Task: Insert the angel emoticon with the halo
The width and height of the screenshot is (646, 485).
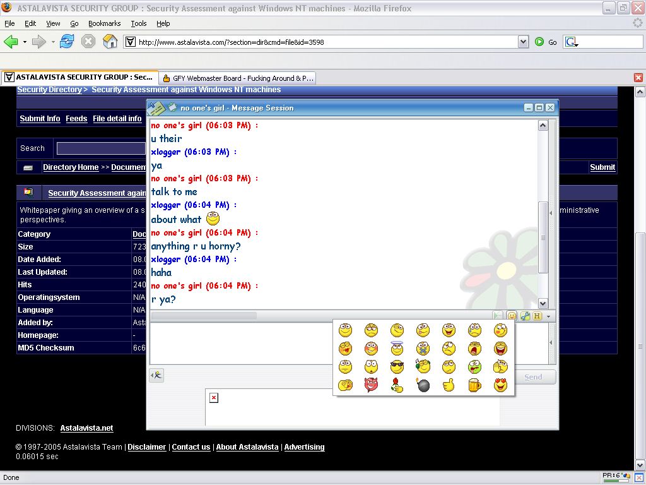Action: click(x=397, y=349)
